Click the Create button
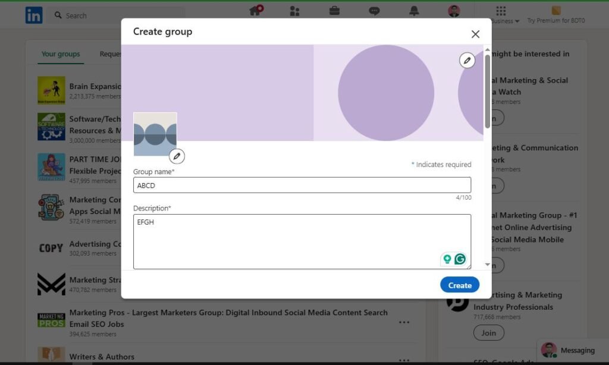The height and width of the screenshot is (365, 609). pos(460,285)
